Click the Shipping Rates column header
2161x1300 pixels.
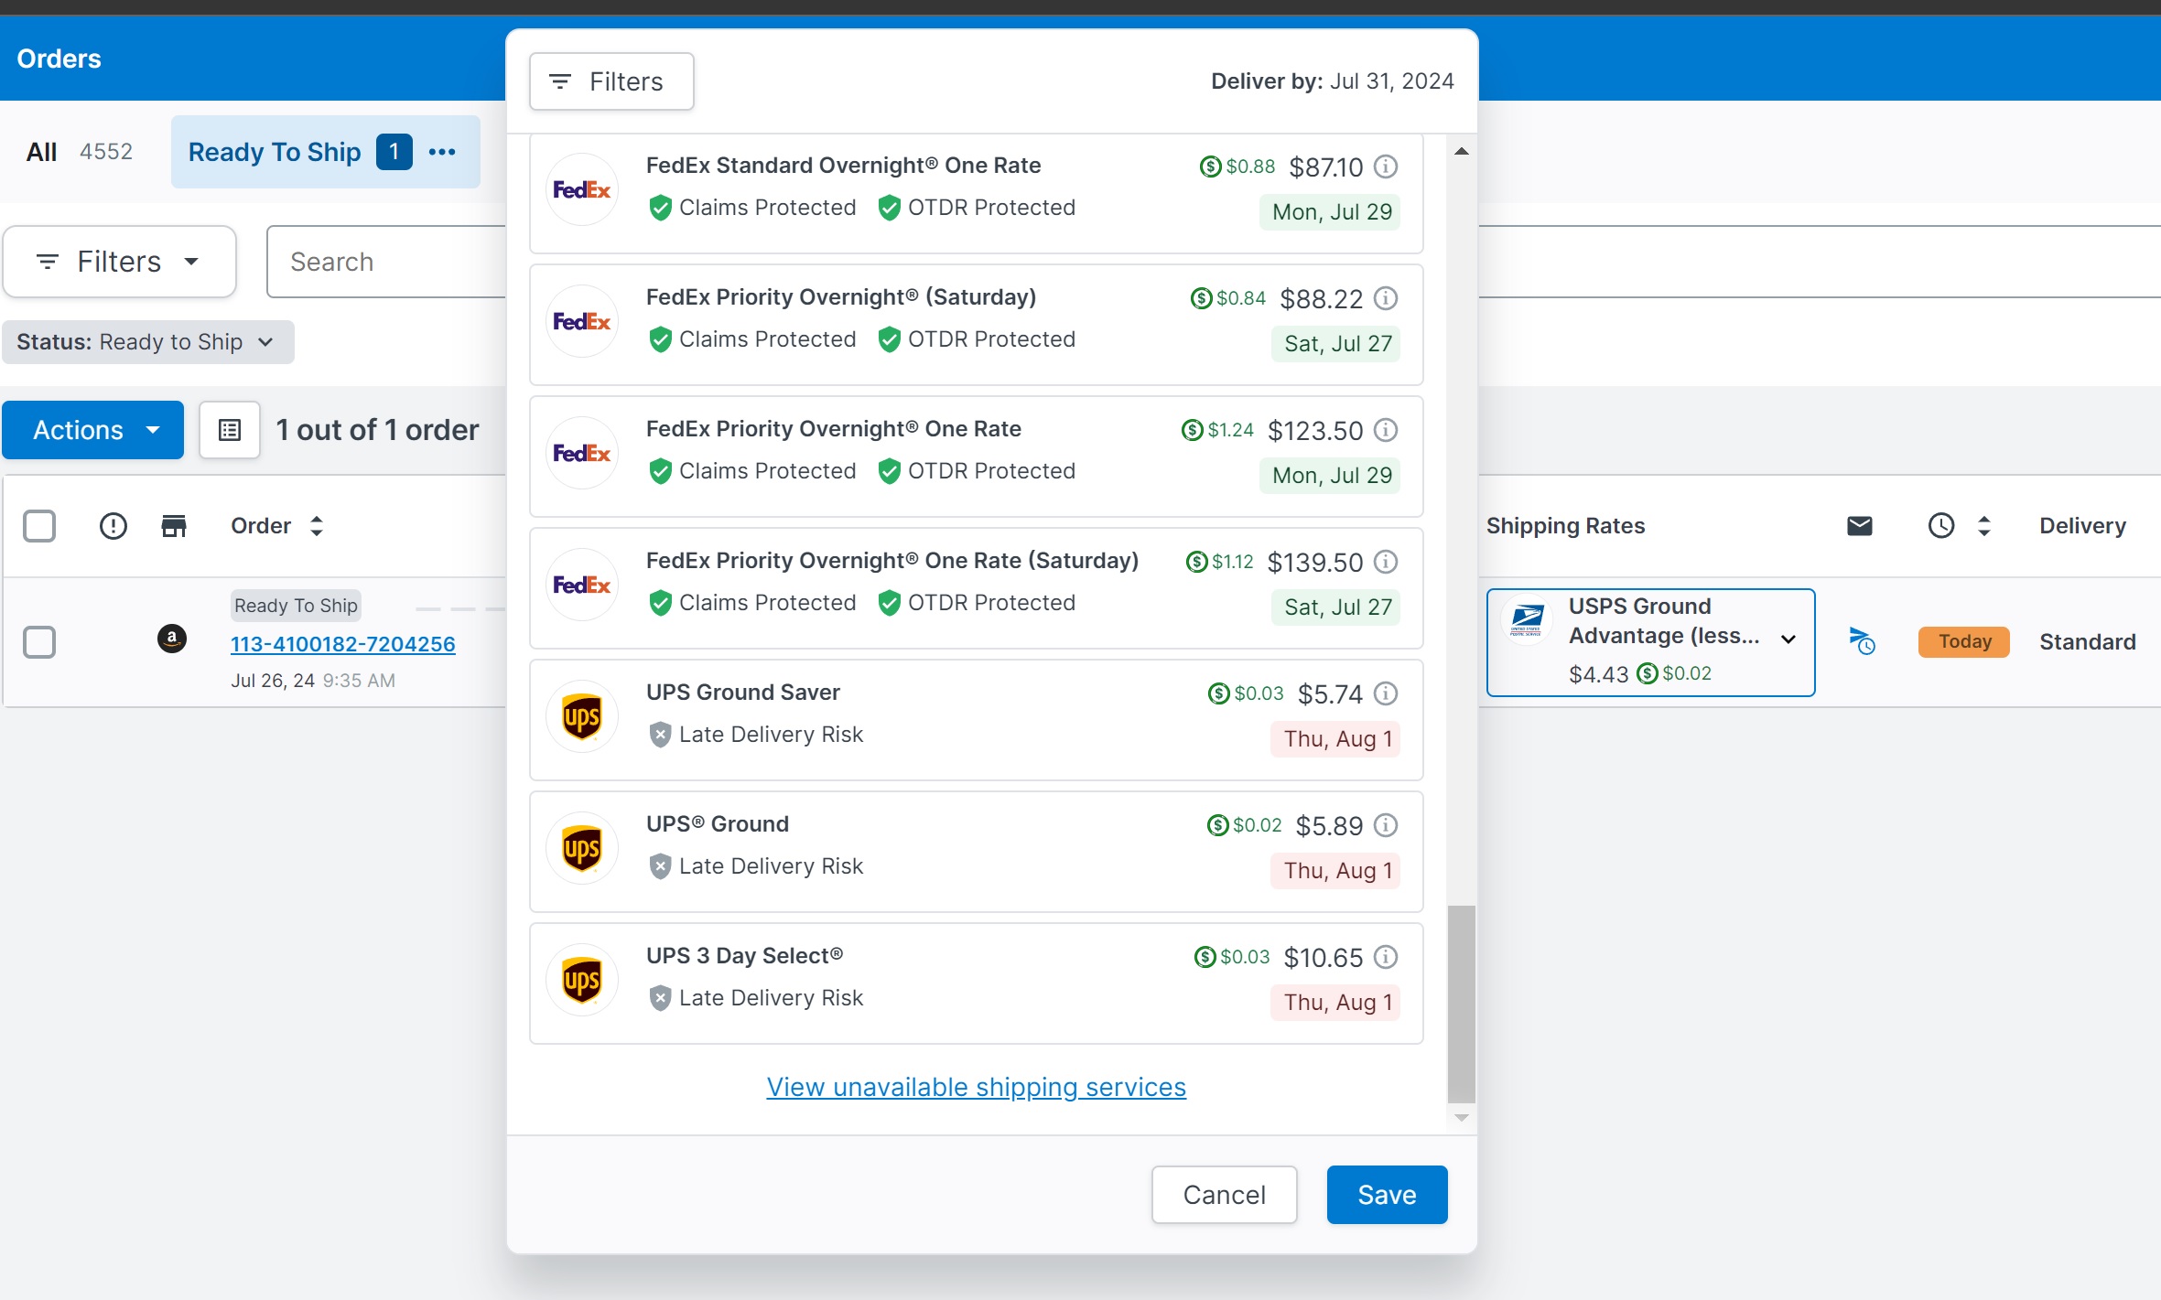(1565, 526)
